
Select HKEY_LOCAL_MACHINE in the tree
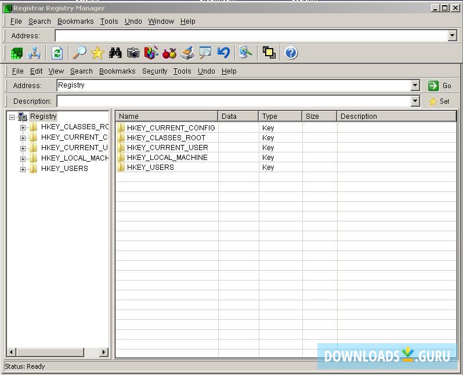tap(75, 158)
